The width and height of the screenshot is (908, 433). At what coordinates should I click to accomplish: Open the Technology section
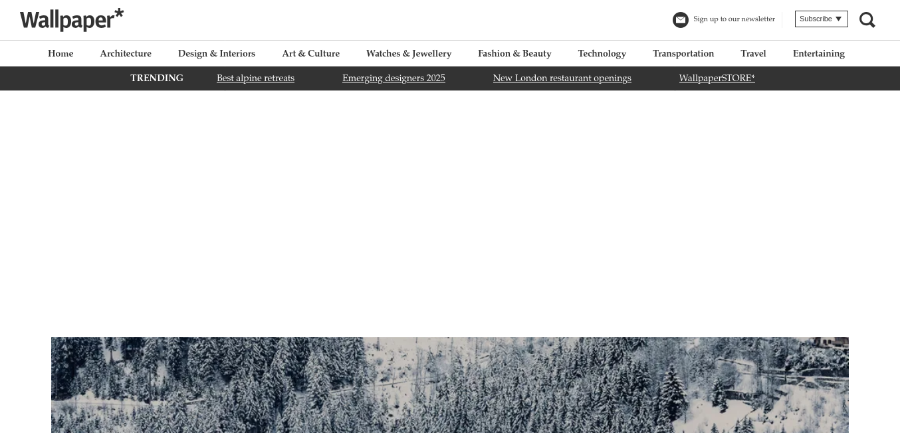pyautogui.click(x=602, y=53)
